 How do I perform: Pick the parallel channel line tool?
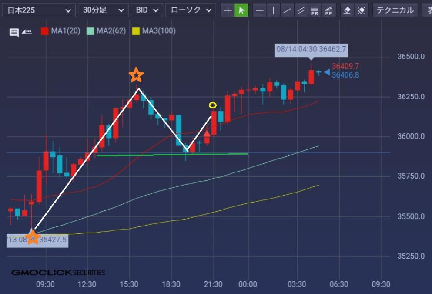point(301,10)
